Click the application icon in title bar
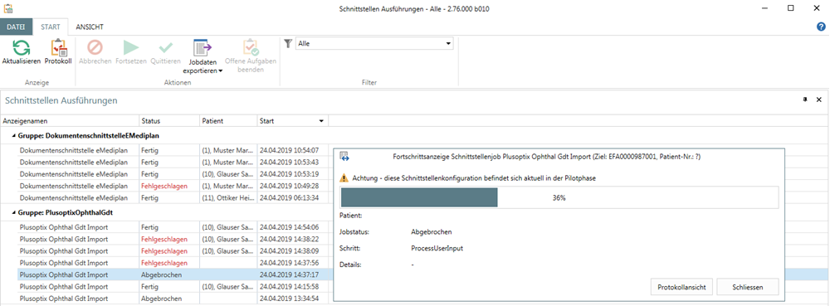The width and height of the screenshot is (830, 306). (x=8, y=8)
